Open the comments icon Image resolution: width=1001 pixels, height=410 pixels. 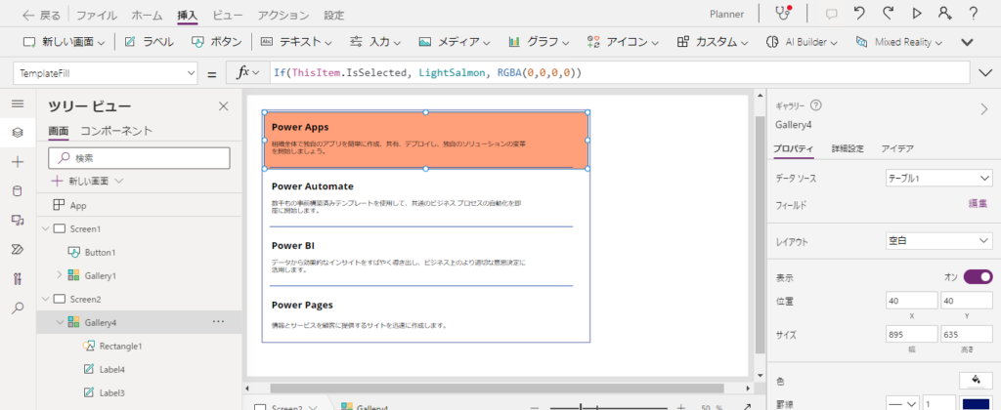tap(831, 14)
